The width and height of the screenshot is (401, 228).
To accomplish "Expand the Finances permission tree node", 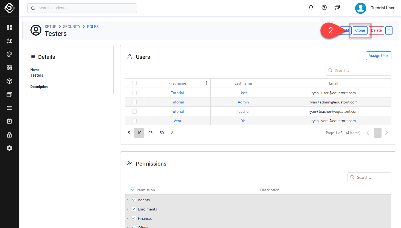I will pos(127,218).
